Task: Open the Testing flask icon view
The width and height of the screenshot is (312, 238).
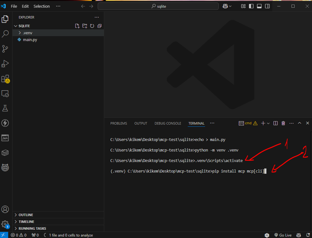Action: tap(5, 108)
